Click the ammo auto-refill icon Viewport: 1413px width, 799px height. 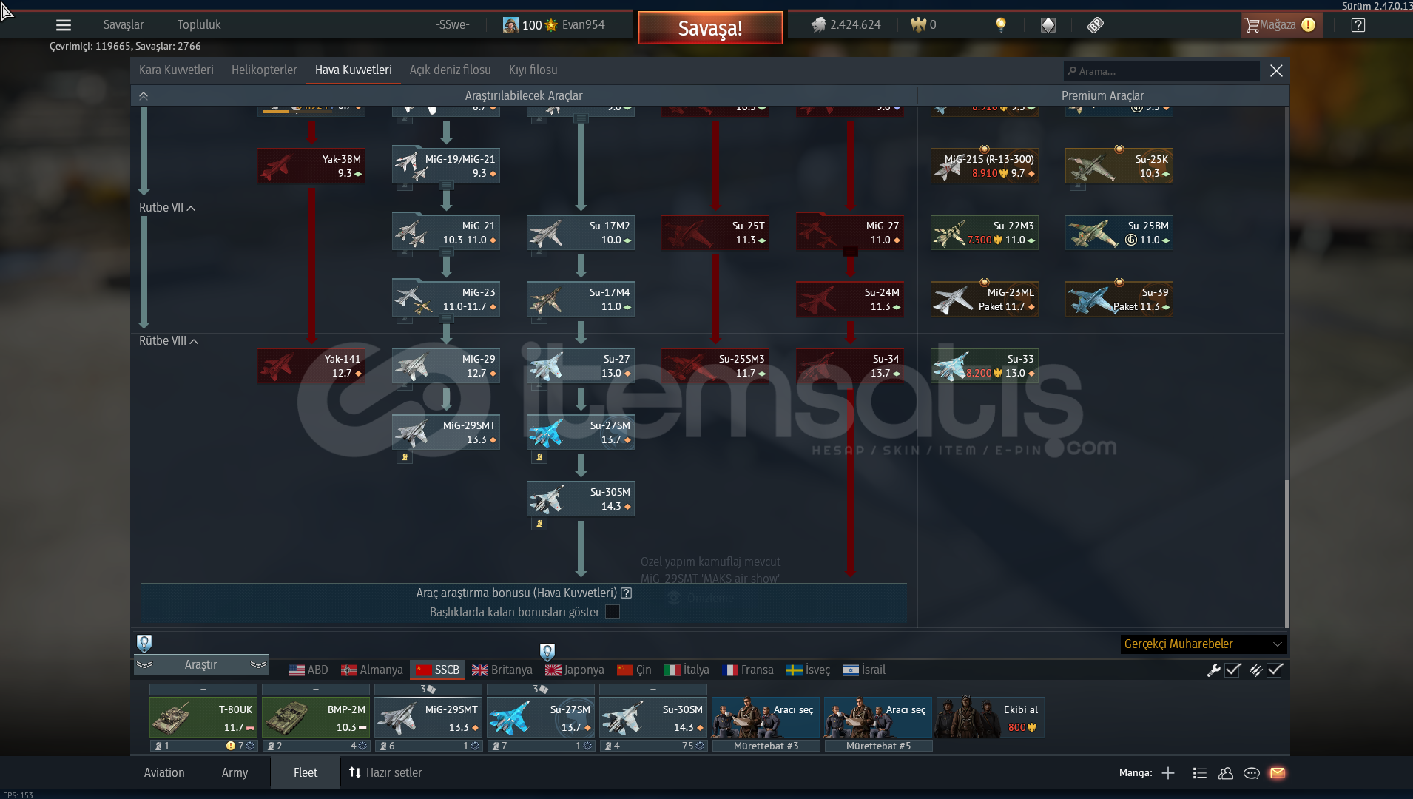point(1255,670)
